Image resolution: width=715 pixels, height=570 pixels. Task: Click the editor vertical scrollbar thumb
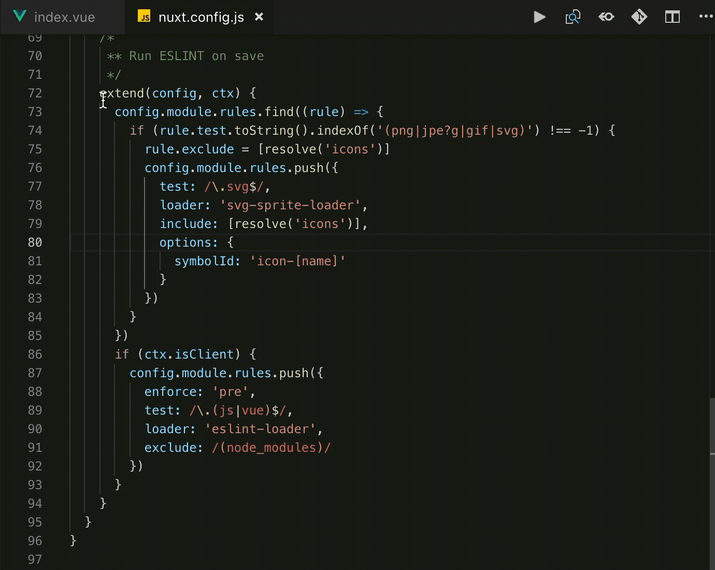[x=712, y=483]
